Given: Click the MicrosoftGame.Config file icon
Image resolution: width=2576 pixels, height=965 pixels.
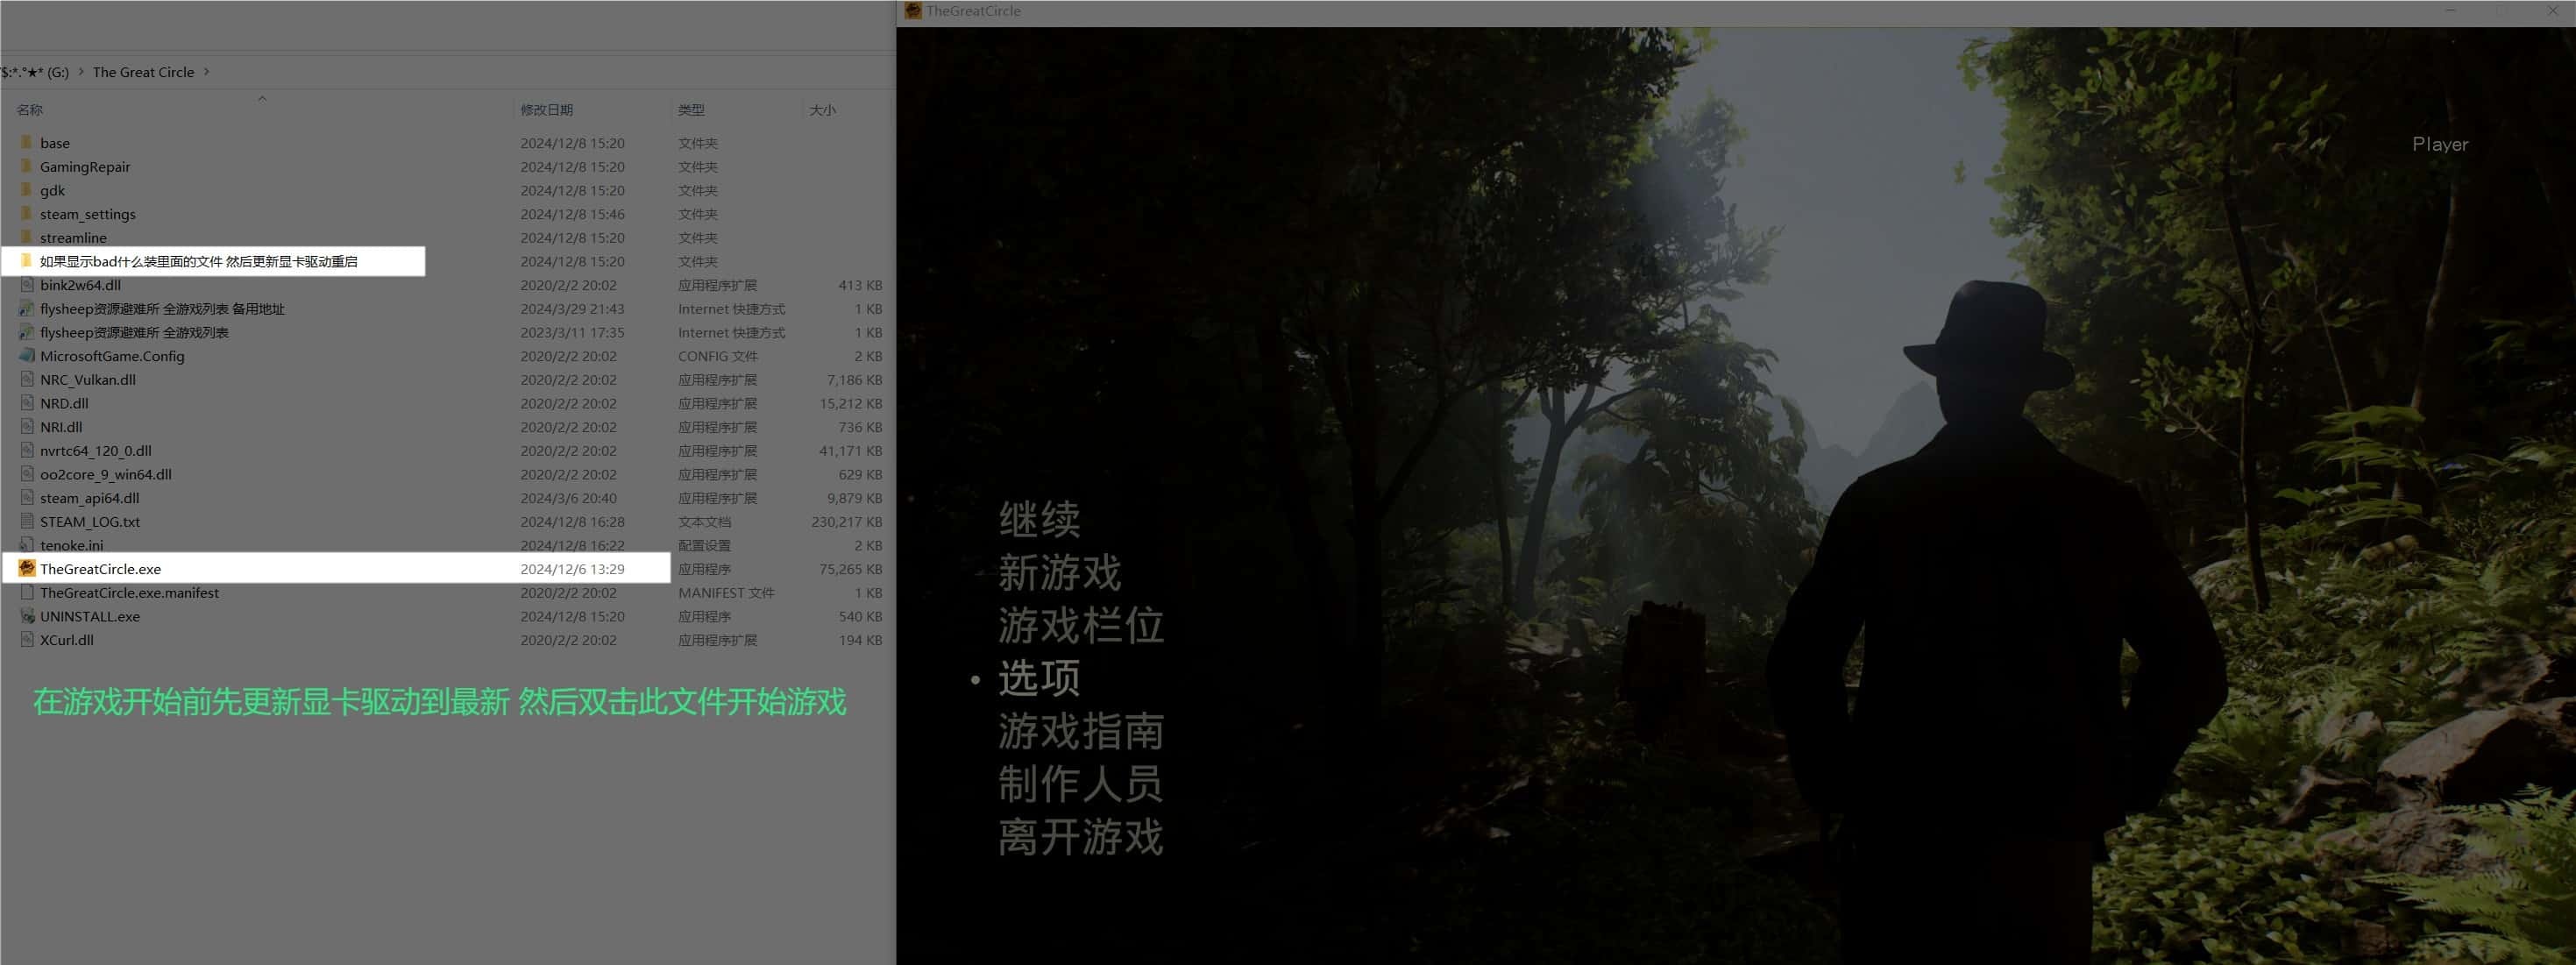Looking at the screenshot, I should point(27,355).
